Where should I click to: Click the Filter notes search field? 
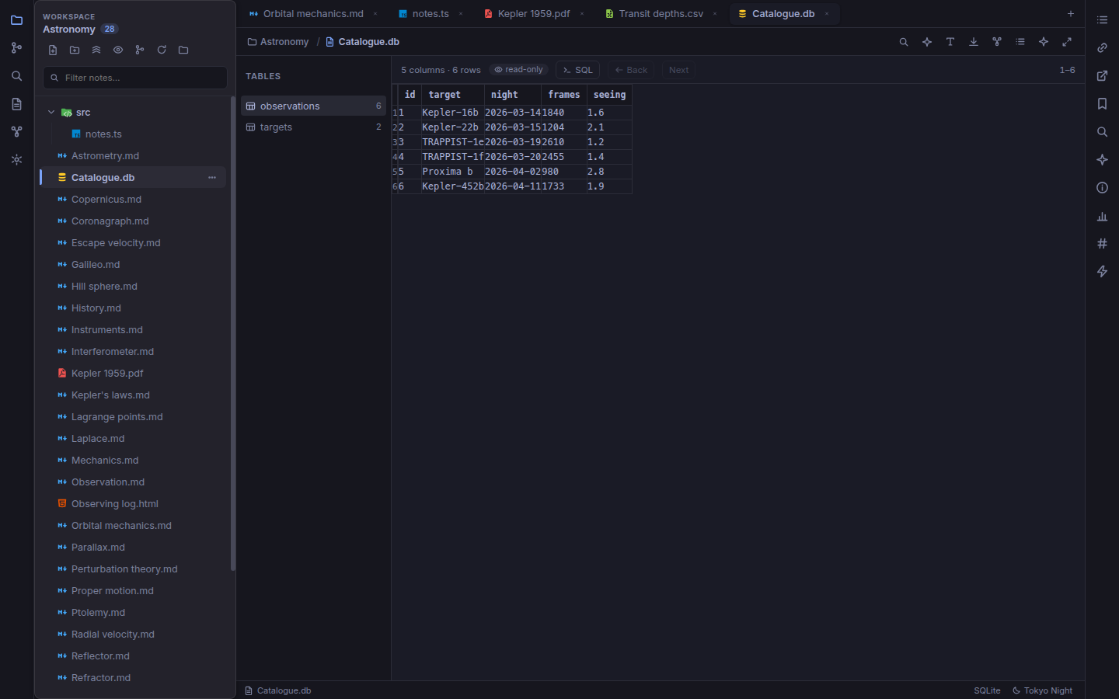coord(135,78)
